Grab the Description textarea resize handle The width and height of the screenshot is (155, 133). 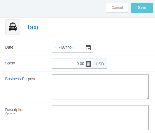point(147,129)
